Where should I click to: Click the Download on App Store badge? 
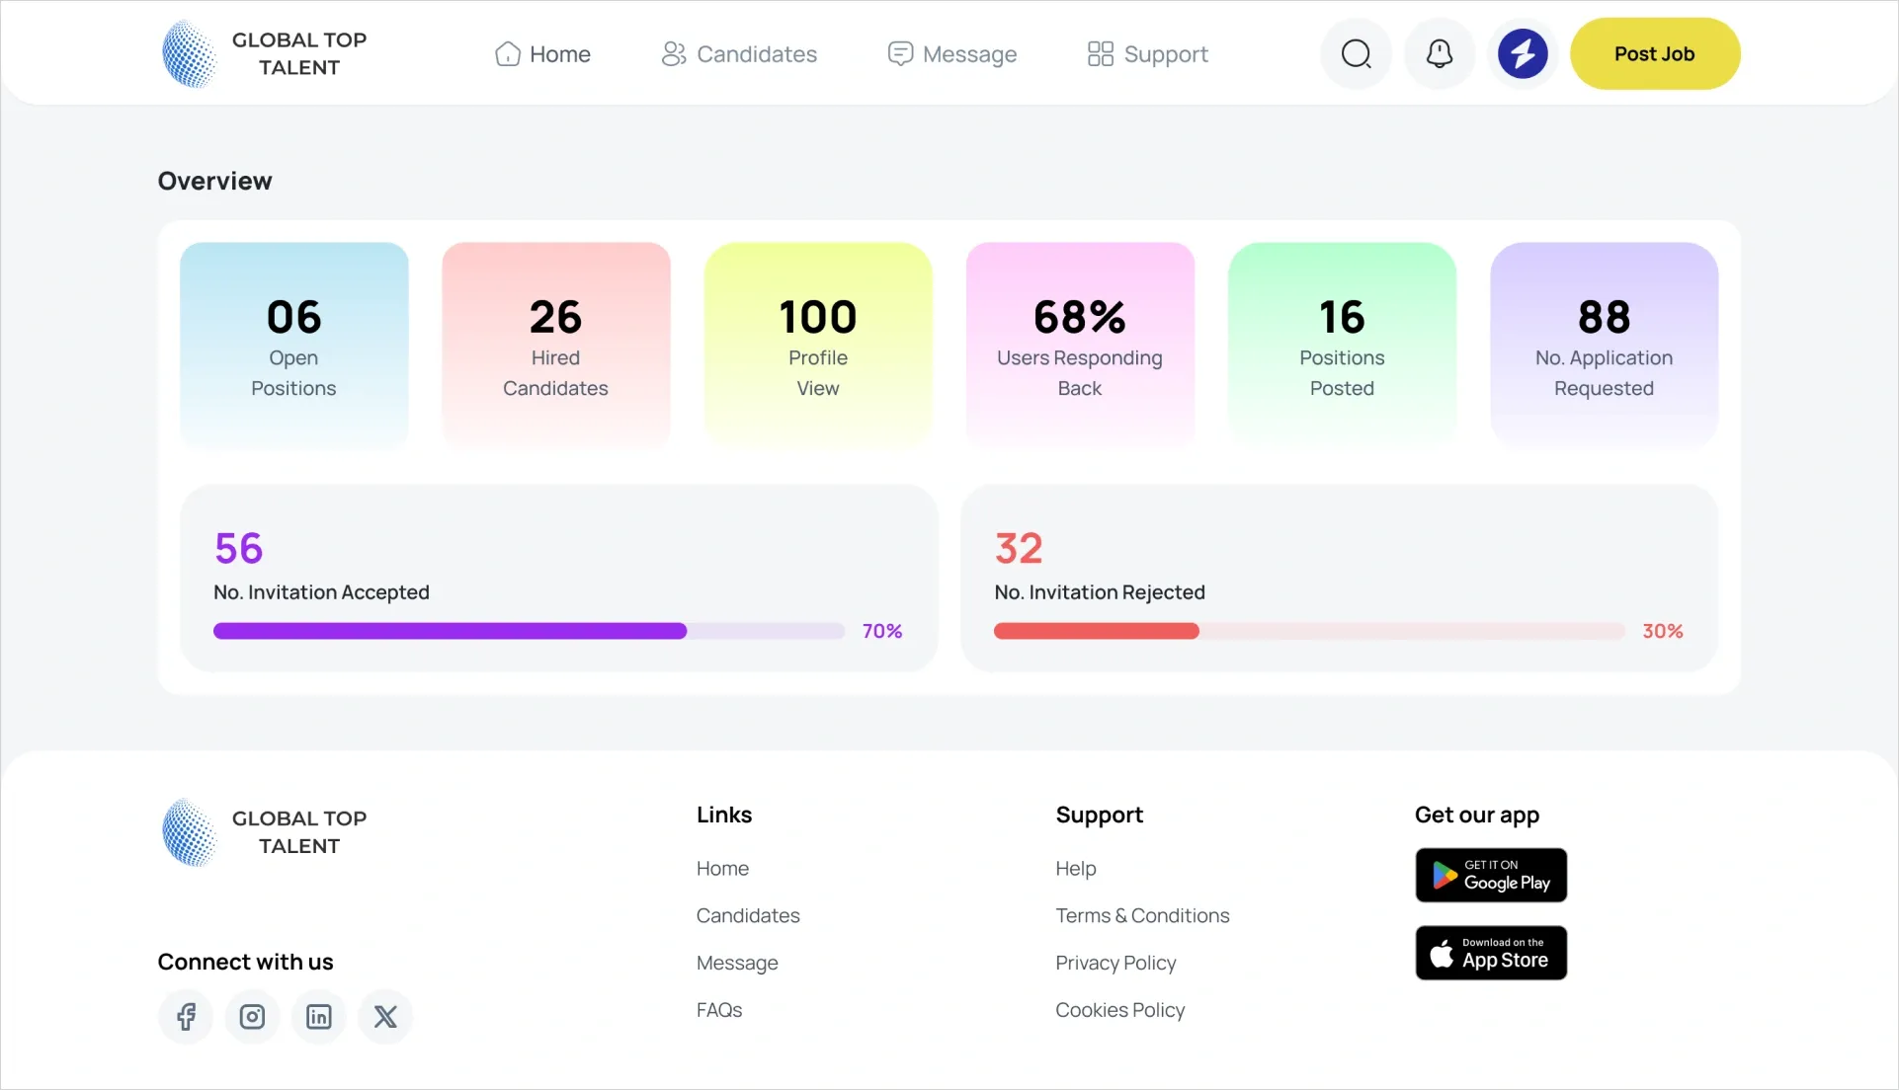tap(1490, 952)
